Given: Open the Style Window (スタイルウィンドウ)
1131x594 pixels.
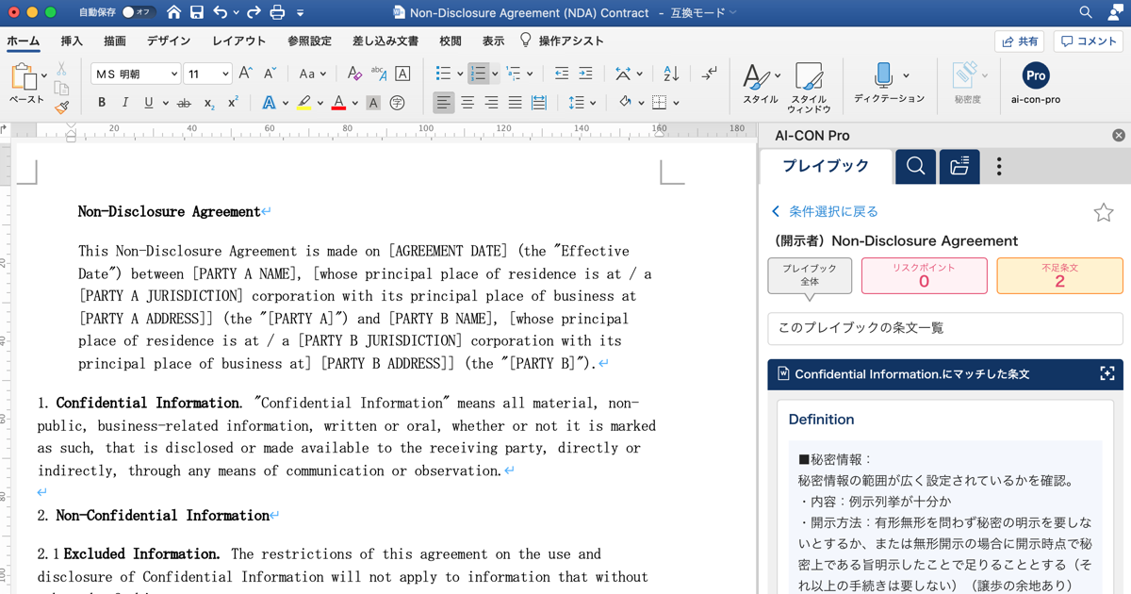Looking at the screenshot, I should pos(809,88).
